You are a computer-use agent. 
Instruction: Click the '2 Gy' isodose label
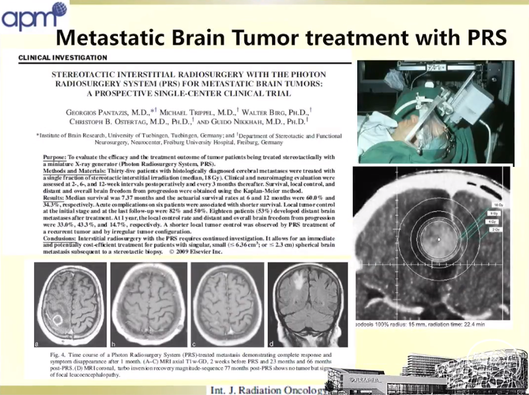click(495, 230)
